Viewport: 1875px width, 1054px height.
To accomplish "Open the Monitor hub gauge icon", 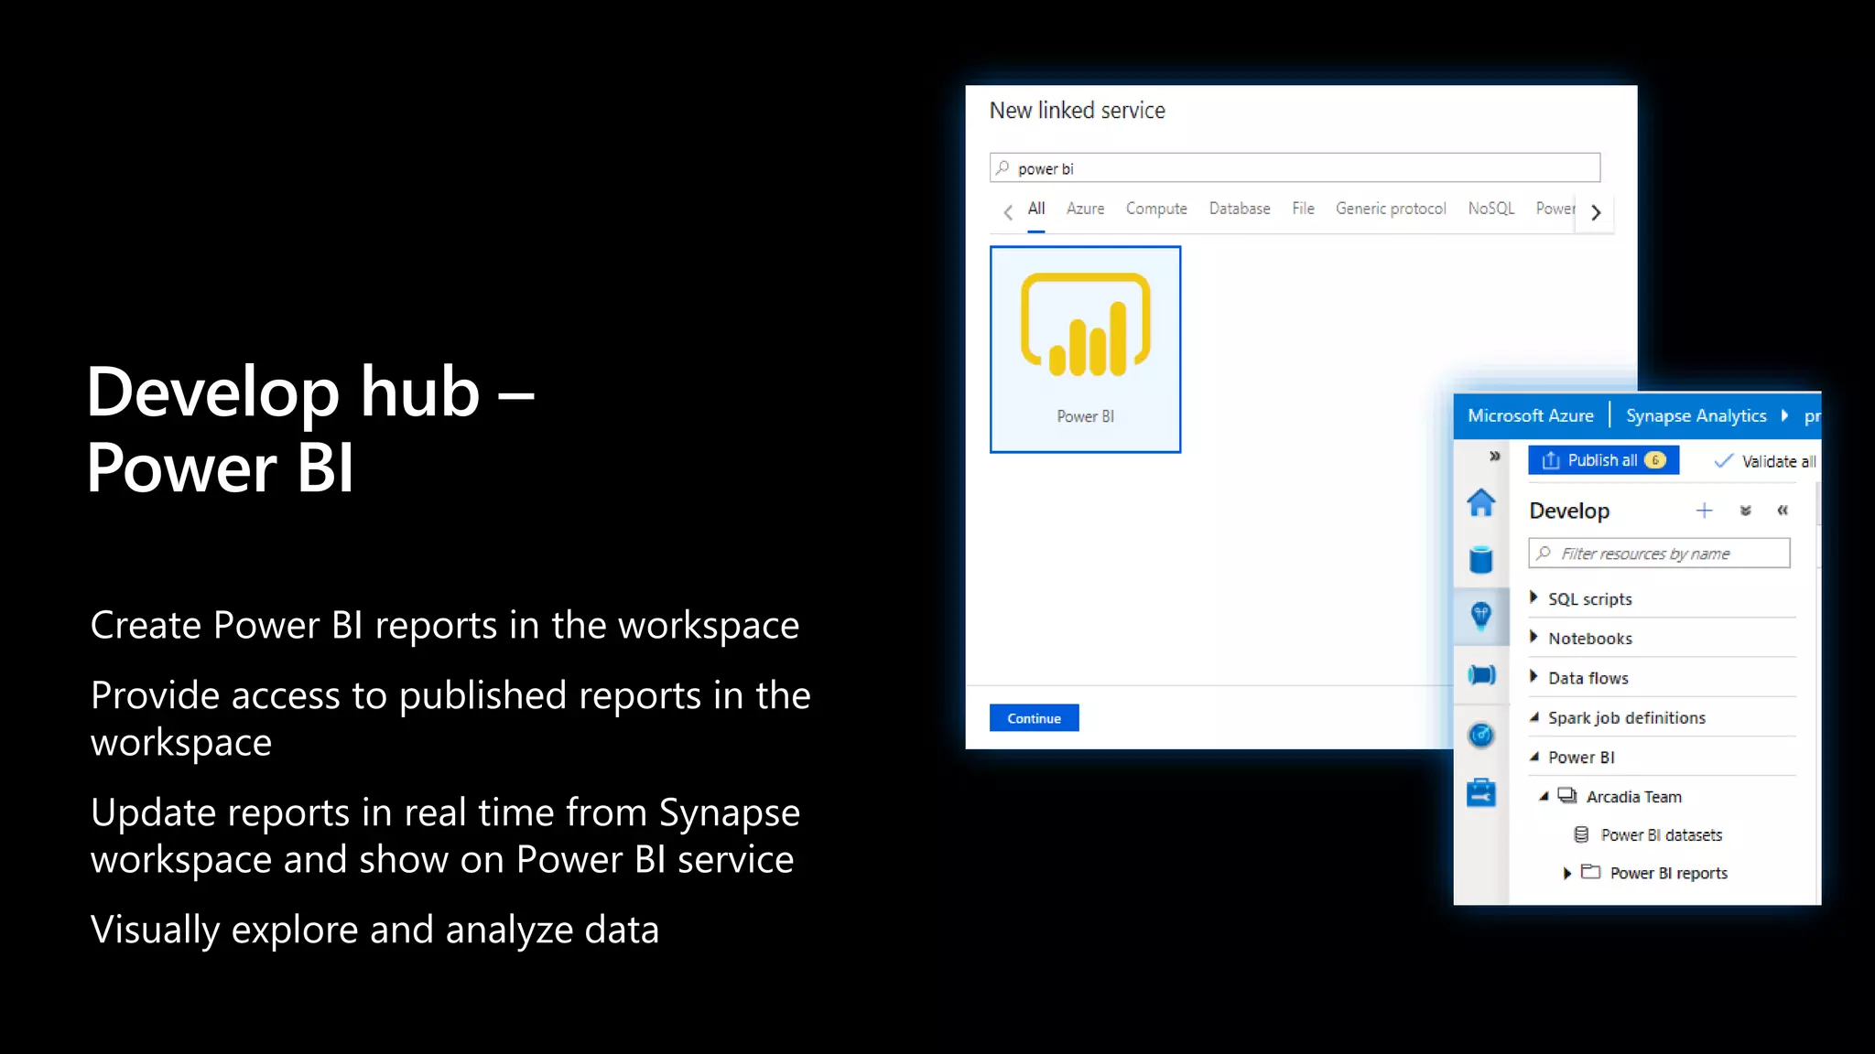I will coord(1480,735).
